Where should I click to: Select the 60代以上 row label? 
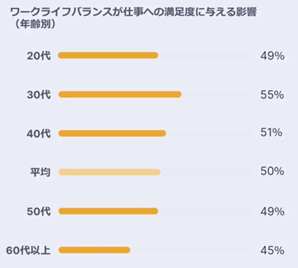[28, 250]
